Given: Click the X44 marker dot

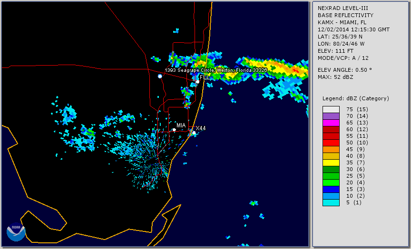Looking at the screenshot, I should pyautogui.click(x=194, y=133).
